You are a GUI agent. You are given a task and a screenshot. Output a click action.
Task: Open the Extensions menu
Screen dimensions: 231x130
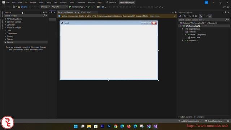point(81,3)
